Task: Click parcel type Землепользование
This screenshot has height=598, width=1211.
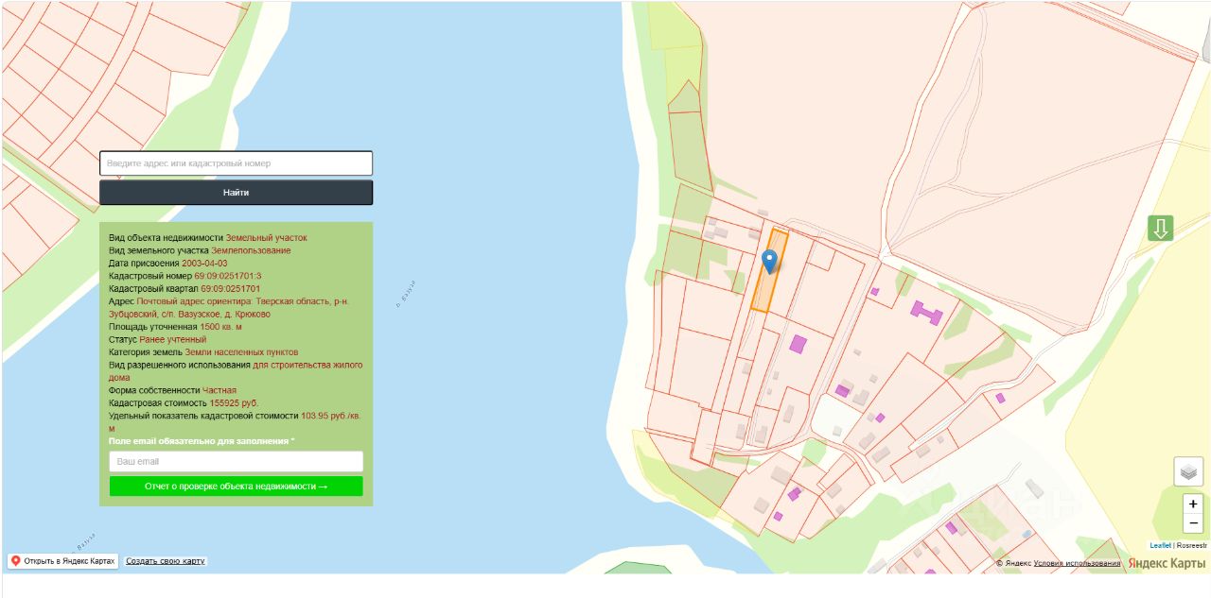Action: (251, 250)
